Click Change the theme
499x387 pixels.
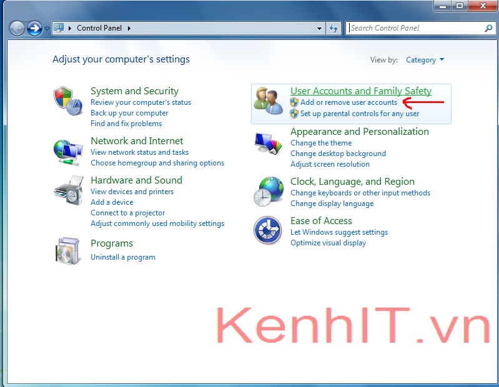(x=321, y=143)
